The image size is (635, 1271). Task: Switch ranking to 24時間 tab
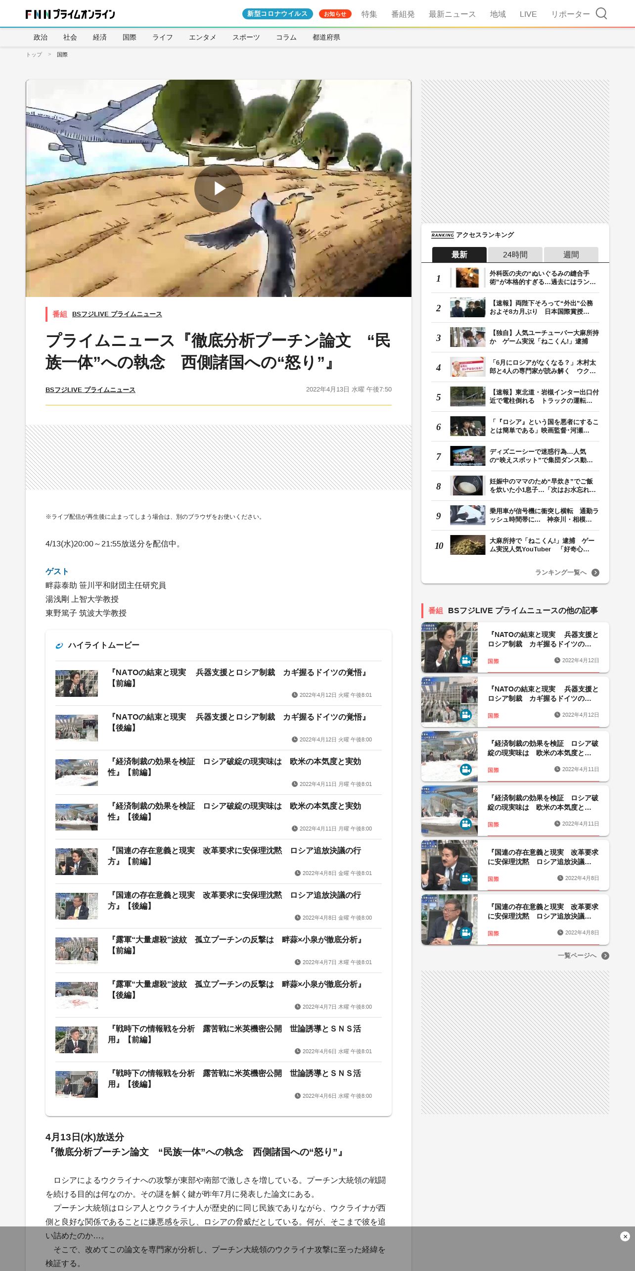point(515,254)
